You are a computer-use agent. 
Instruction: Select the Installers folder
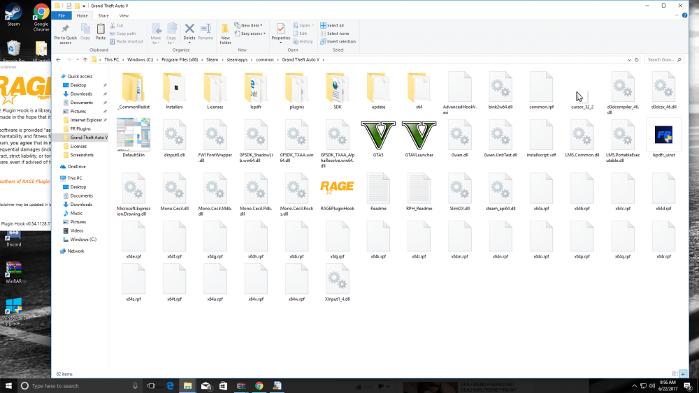[x=174, y=88]
